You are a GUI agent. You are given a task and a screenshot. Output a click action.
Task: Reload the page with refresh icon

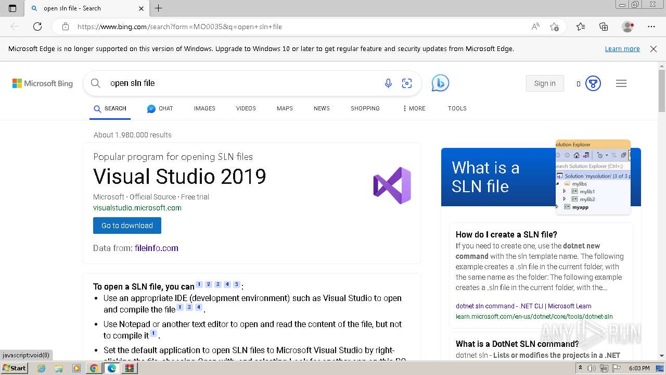37,27
